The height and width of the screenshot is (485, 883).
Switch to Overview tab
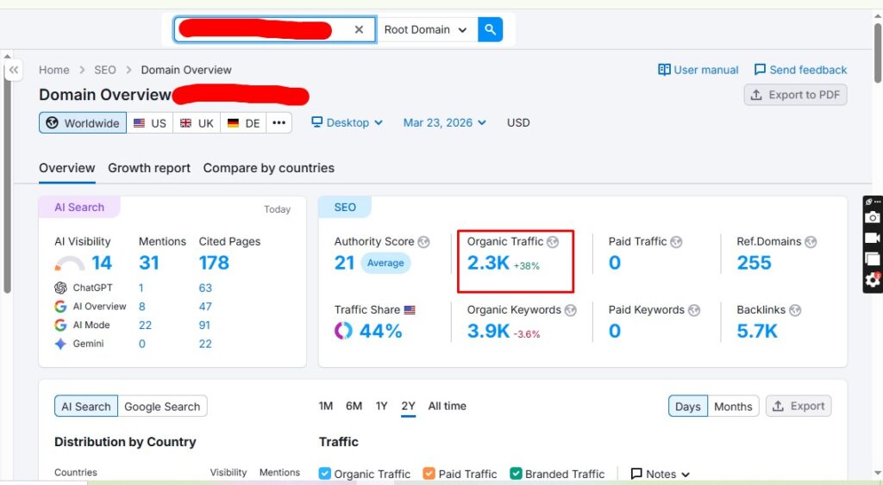pyautogui.click(x=67, y=168)
